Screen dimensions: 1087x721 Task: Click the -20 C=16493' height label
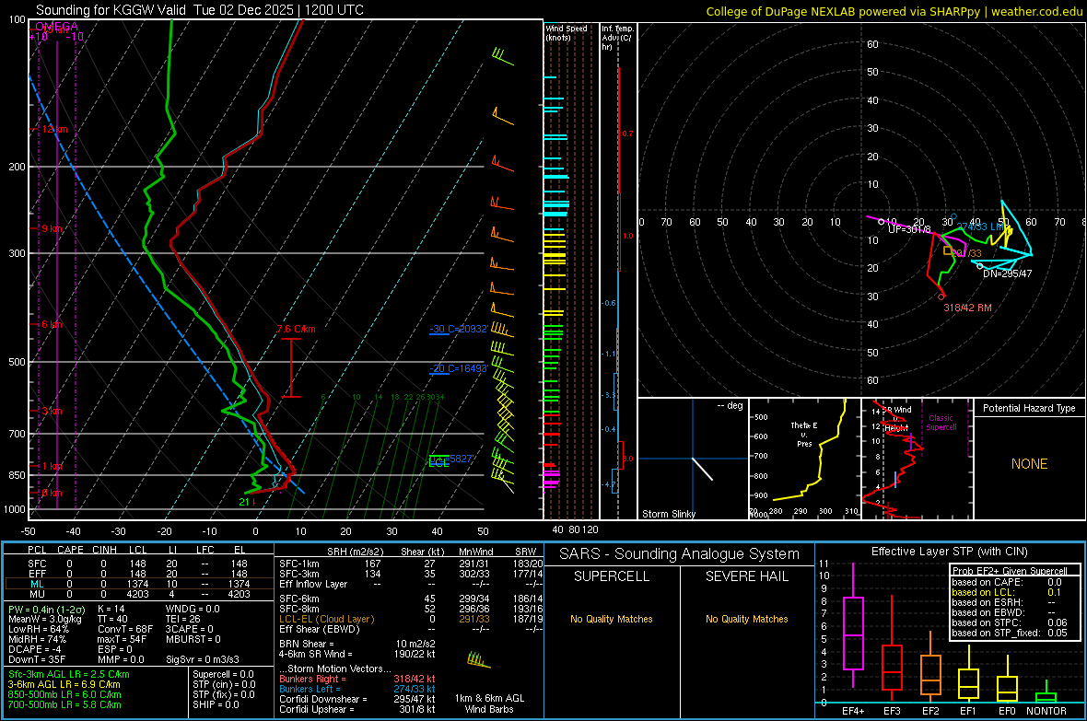pyautogui.click(x=458, y=368)
